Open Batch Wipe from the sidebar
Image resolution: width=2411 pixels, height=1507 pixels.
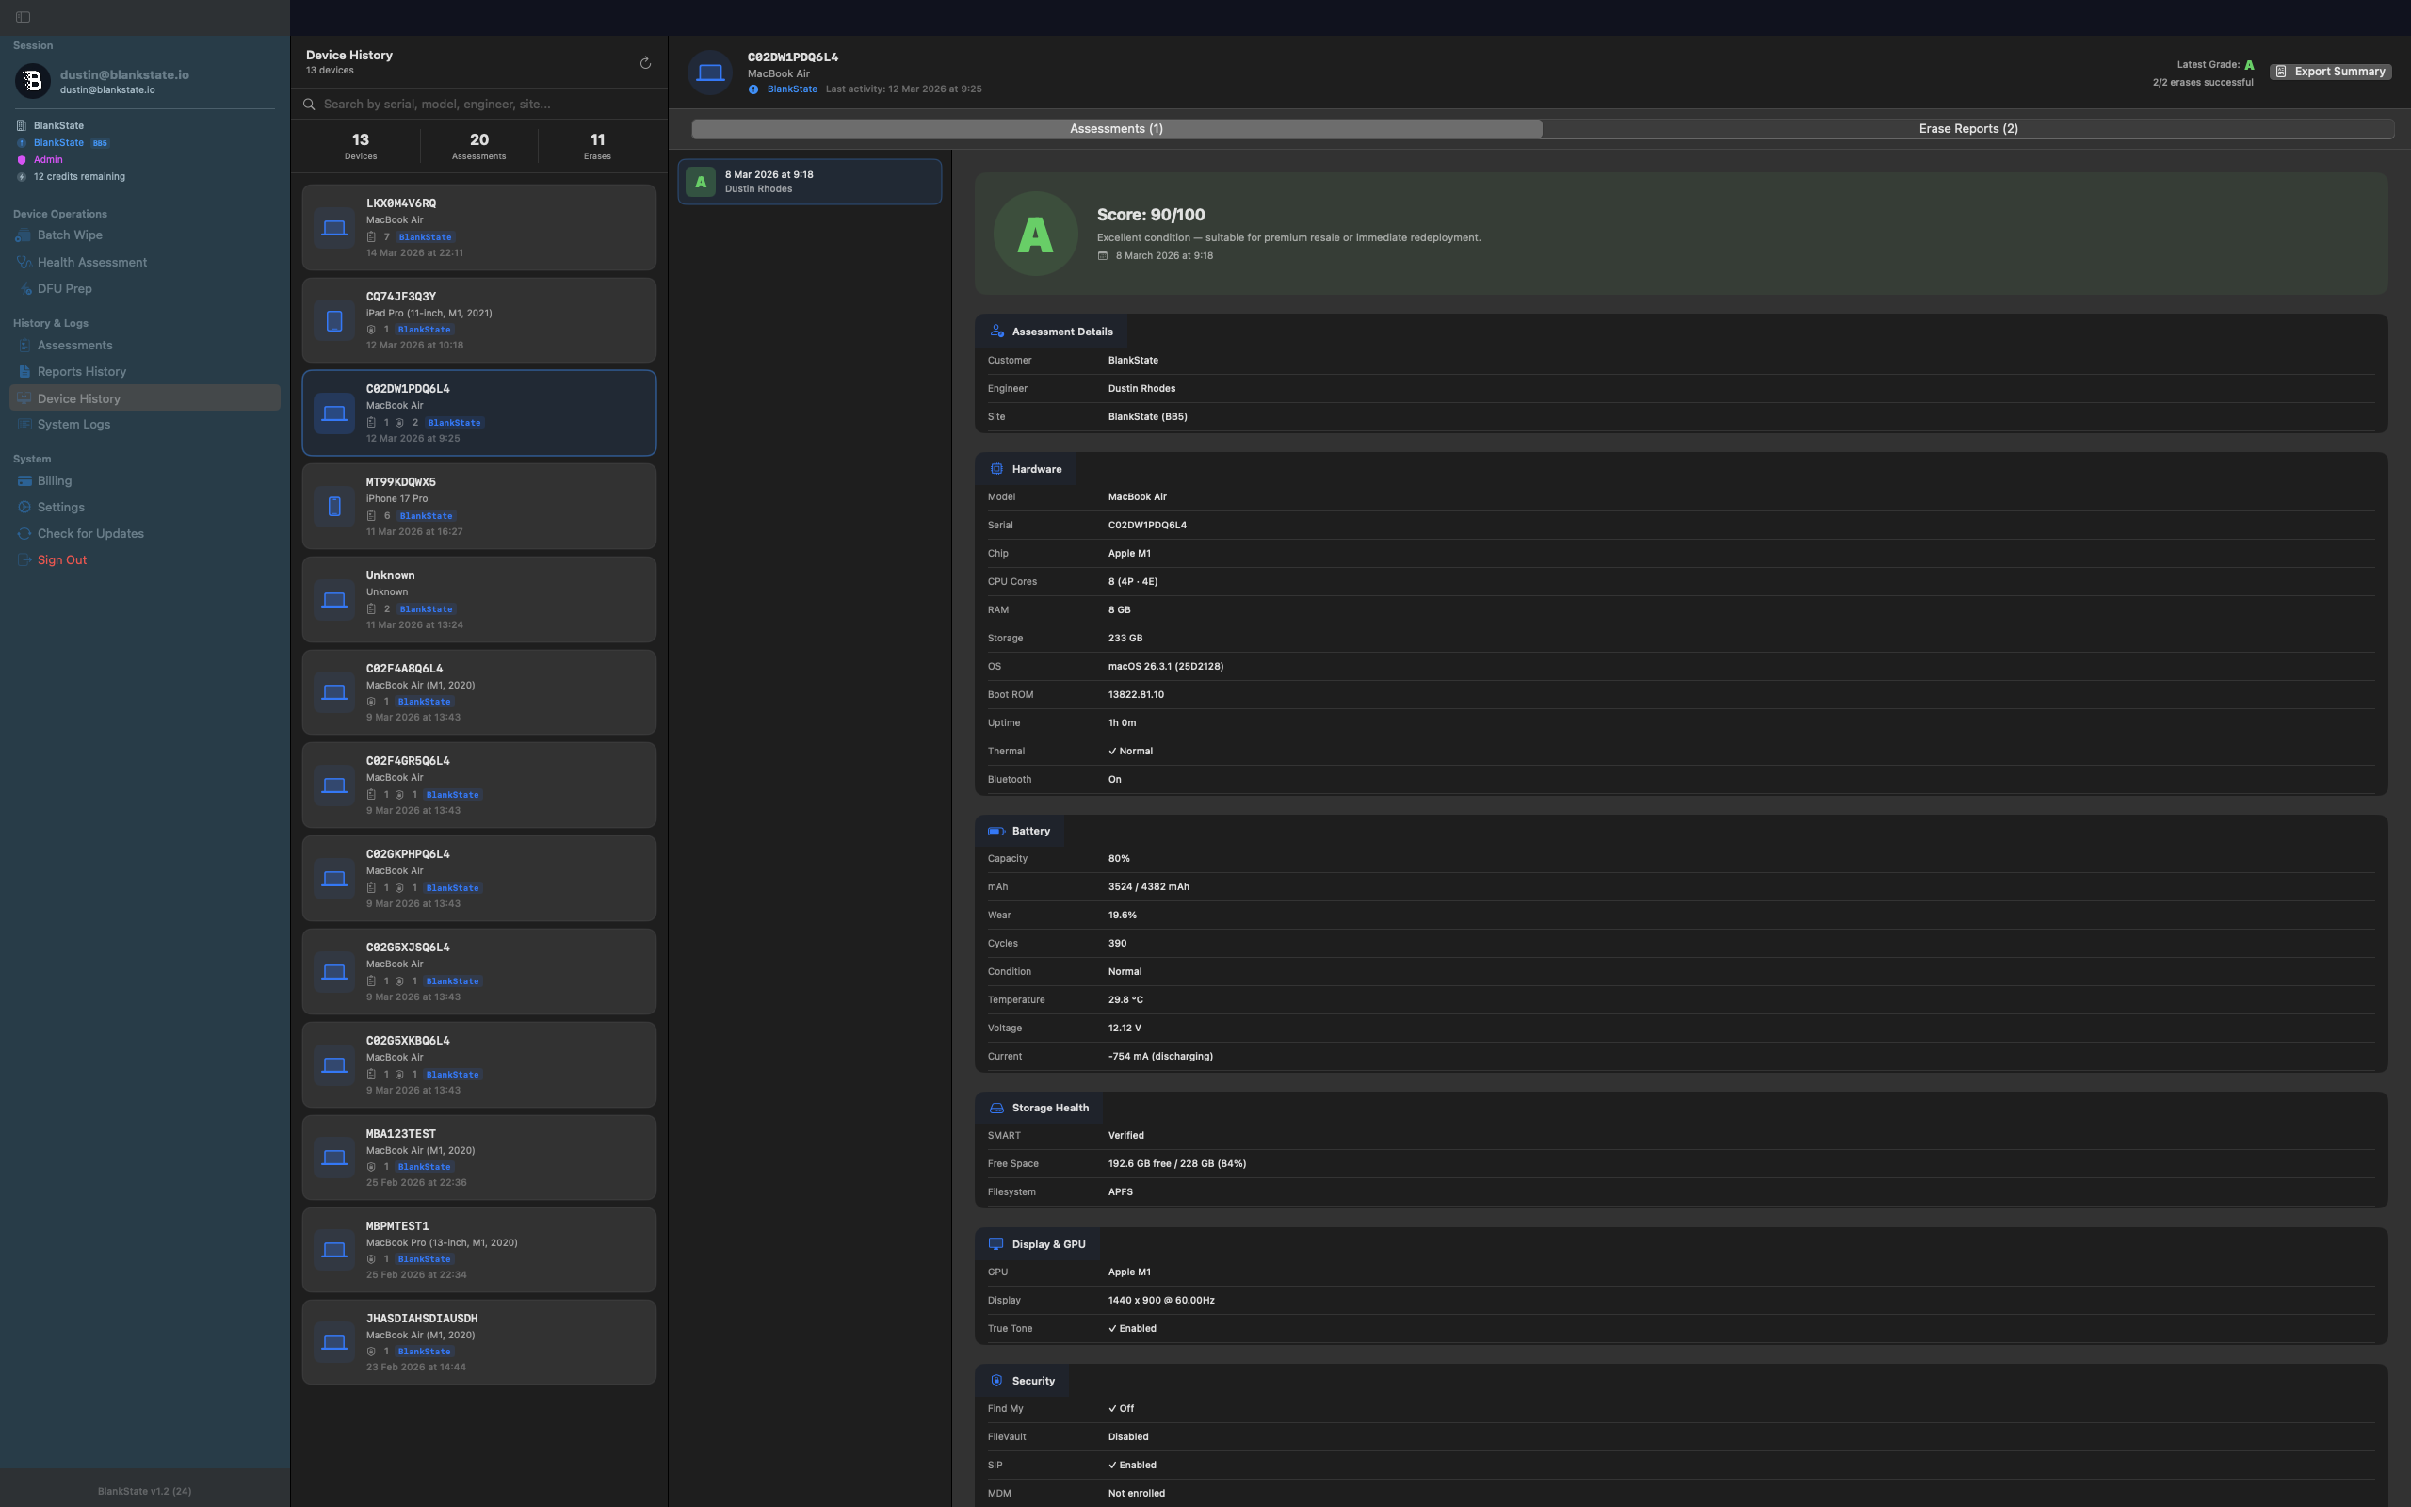(70, 235)
